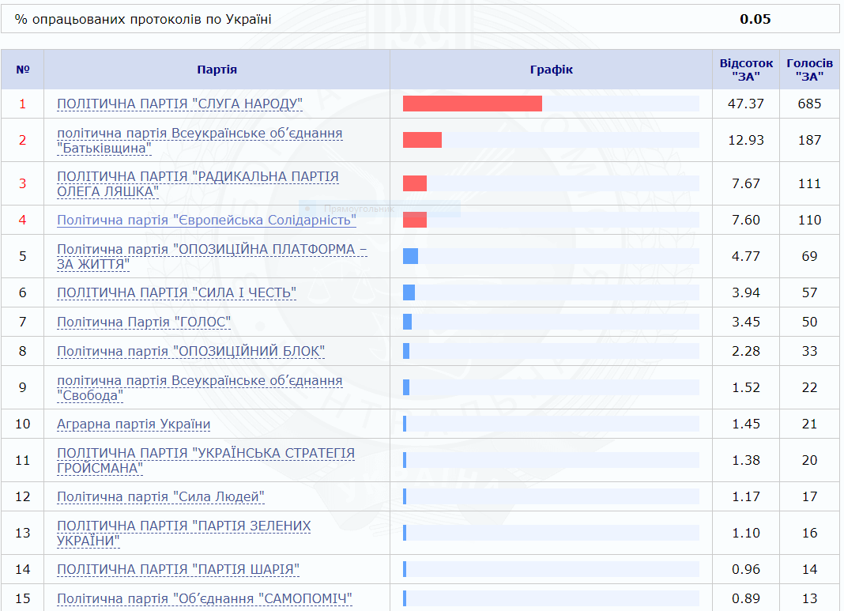
Task: Open the "Європейська Солідарність" party link
Action: click(206, 220)
